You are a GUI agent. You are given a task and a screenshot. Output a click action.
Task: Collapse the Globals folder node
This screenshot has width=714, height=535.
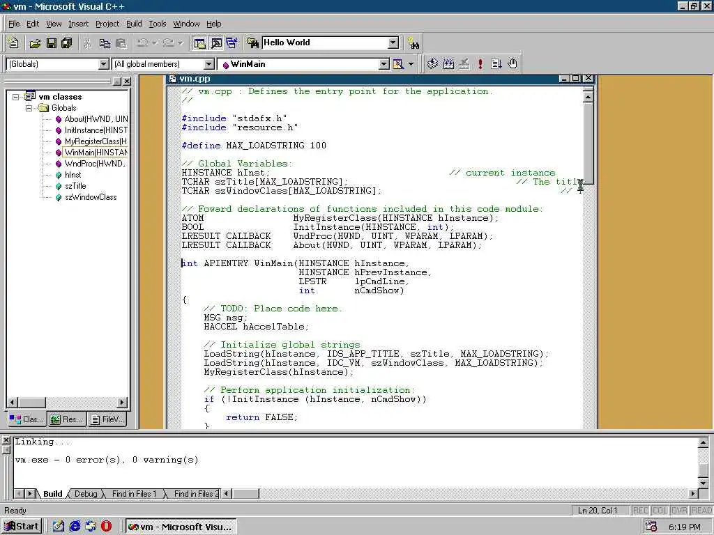[x=29, y=108]
